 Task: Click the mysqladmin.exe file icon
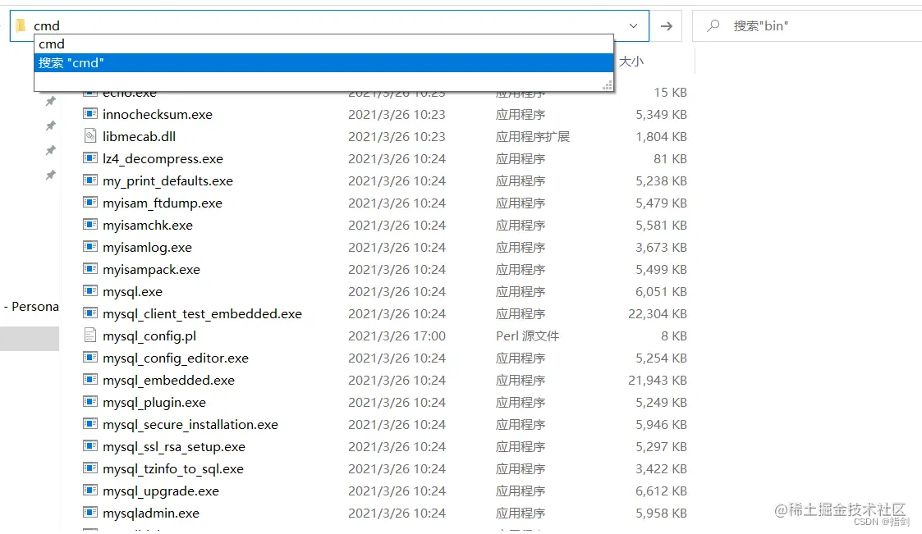click(x=90, y=512)
